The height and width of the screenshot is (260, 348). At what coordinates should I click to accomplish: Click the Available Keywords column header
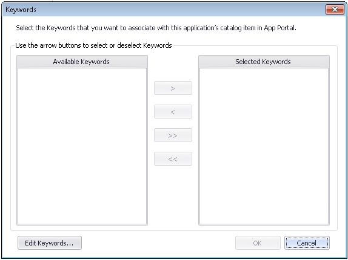(82, 62)
